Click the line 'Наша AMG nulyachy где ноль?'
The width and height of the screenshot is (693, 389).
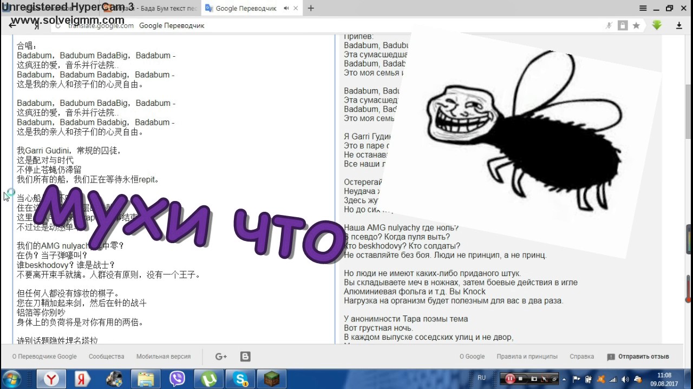[401, 227]
